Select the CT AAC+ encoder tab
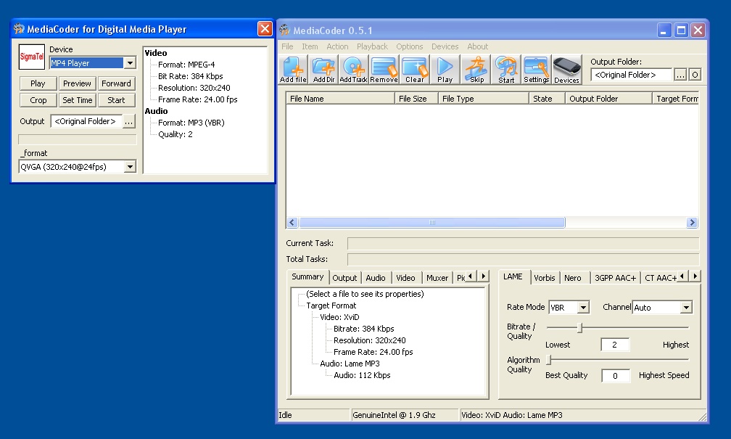The image size is (731, 439). coord(659,278)
